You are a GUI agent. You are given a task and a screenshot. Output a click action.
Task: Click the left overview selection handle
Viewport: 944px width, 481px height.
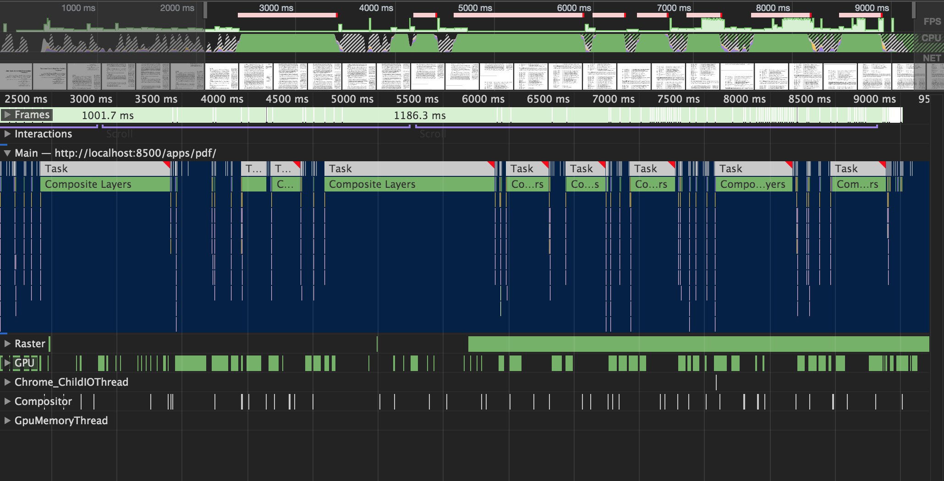(x=205, y=11)
